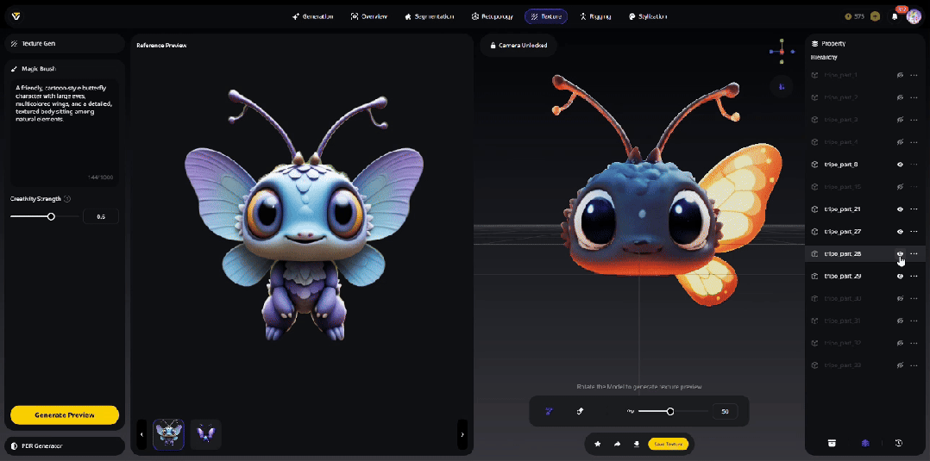930x461 pixels.
Task: Click the Tripo logo icon
Action: click(16, 16)
